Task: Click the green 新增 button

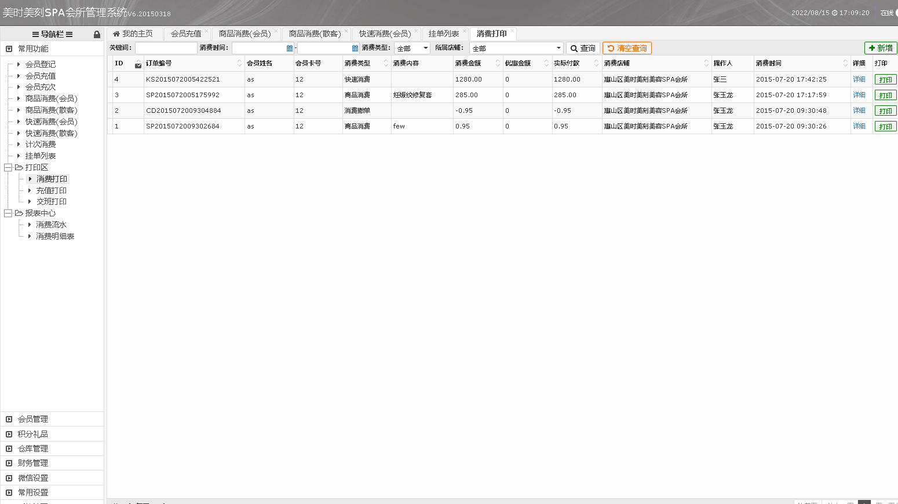Action: [x=881, y=48]
